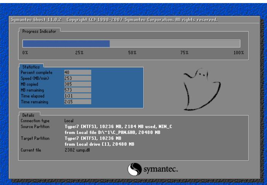Click the 75% progress scale mark
The height and width of the screenshot is (185, 267).
[184, 53]
